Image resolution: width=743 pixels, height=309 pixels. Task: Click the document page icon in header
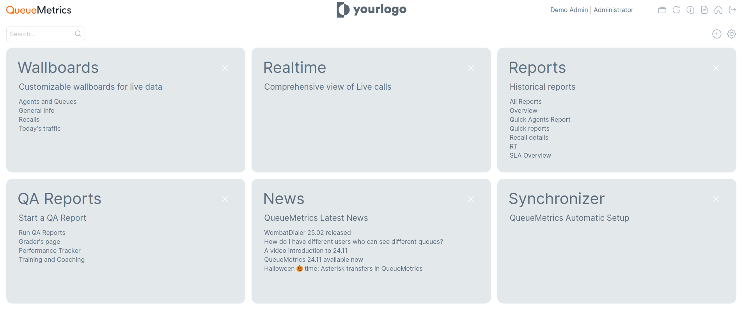coord(704,10)
